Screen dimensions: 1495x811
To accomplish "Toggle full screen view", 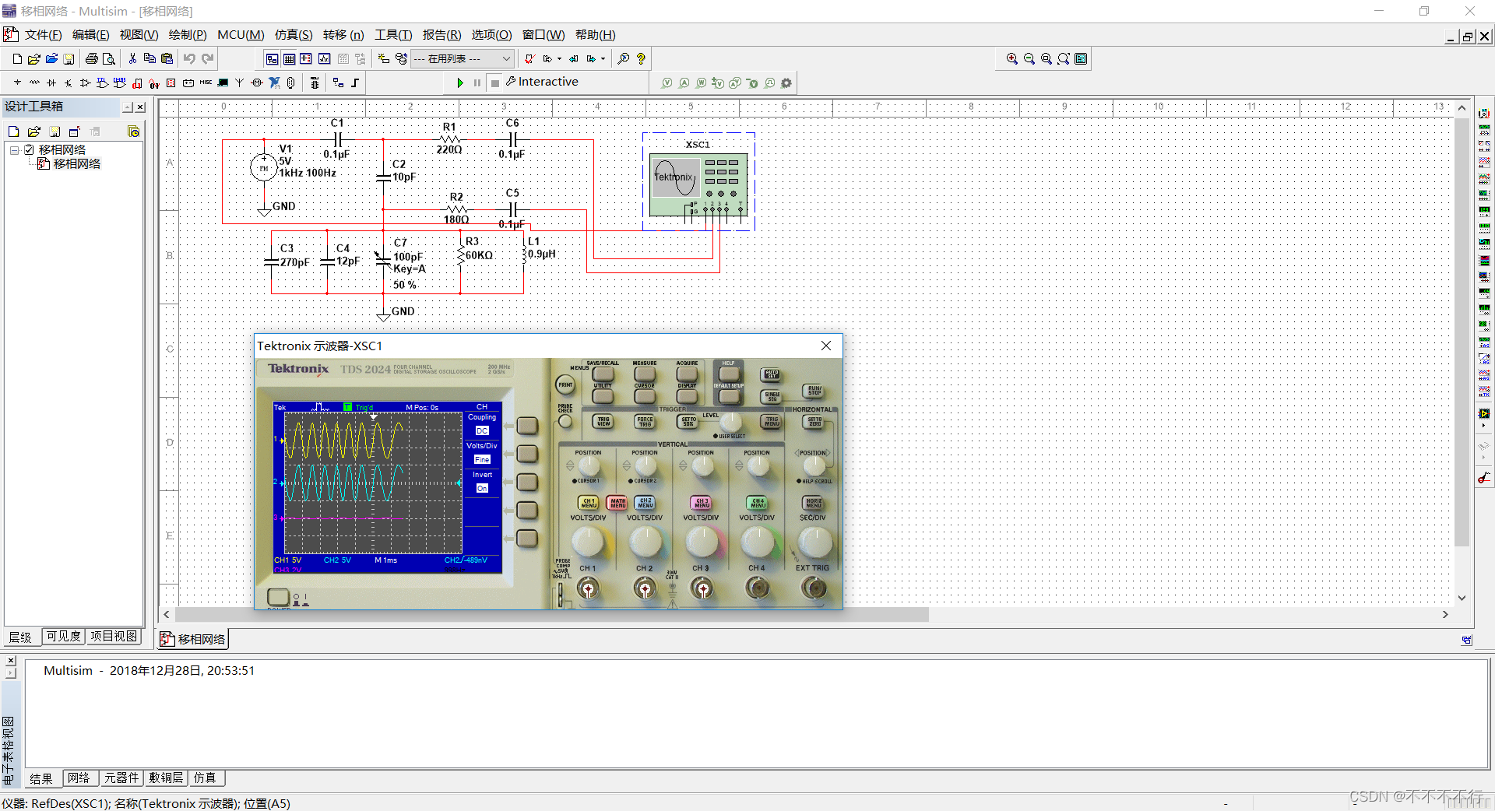I will [1081, 59].
